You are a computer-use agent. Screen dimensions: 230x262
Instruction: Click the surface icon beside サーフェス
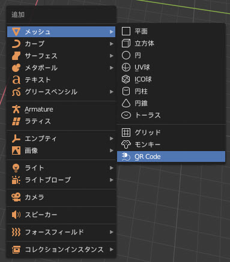16,56
